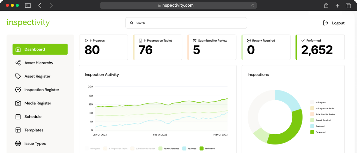357x167 pixels.
Task: Toggle Rework Required series in line chart legend
Action: click(169, 149)
